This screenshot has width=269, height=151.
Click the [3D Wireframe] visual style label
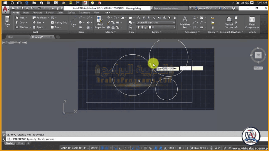(19, 42)
